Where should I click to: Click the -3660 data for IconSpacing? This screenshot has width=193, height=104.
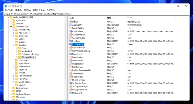[130, 44]
